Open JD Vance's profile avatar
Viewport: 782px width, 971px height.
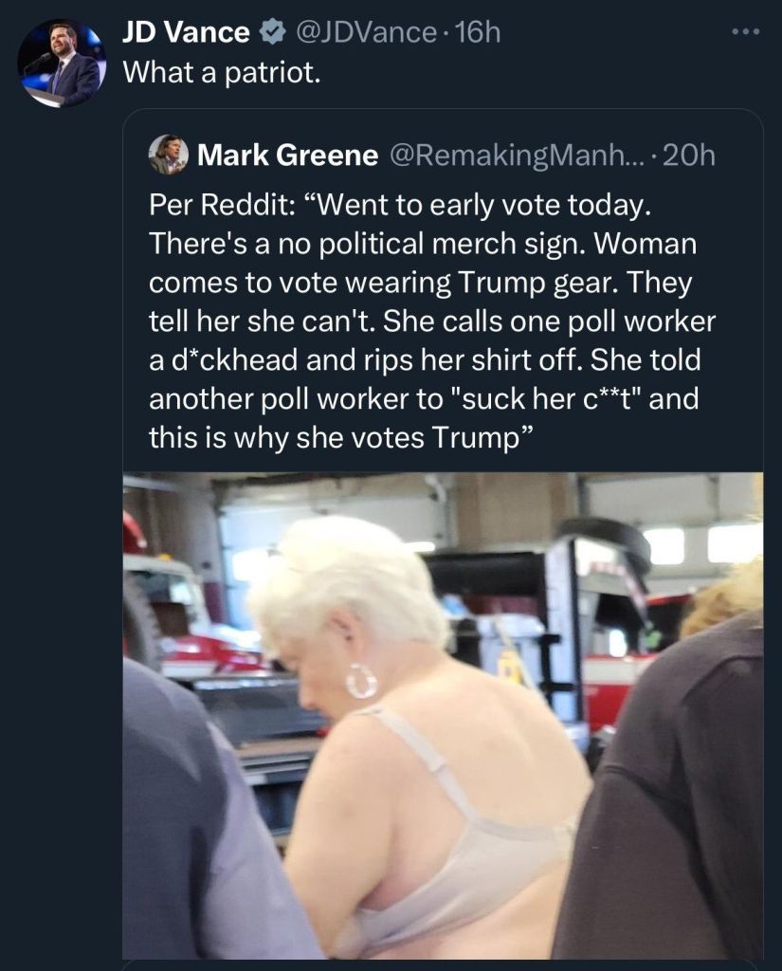point(62,63)
